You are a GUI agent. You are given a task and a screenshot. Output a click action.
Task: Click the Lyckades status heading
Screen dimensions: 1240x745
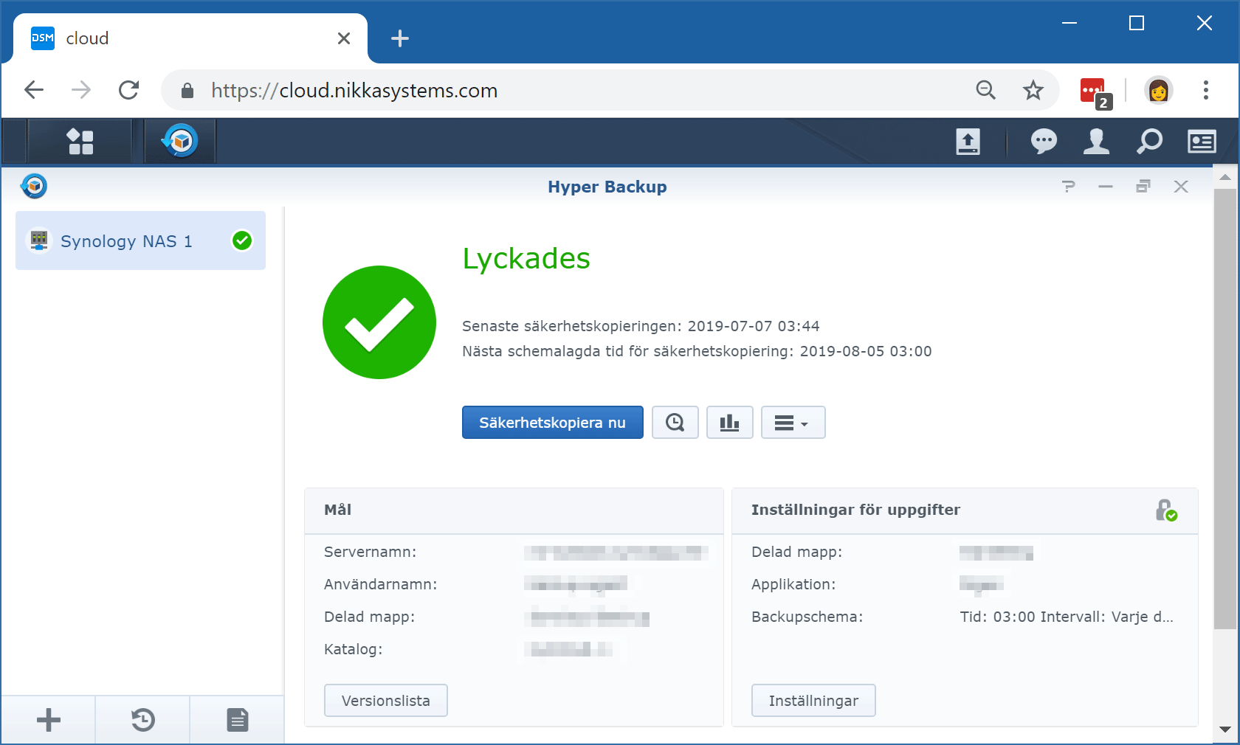pyautogui.click(x=526, y=259)
